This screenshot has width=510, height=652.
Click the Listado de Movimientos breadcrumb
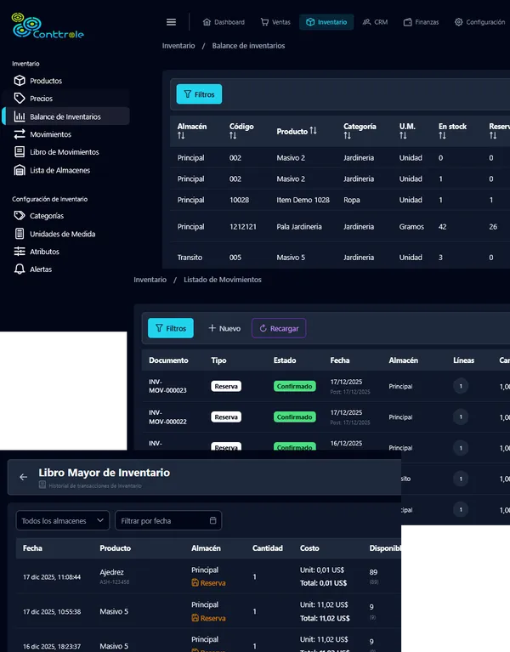point(223,280)
